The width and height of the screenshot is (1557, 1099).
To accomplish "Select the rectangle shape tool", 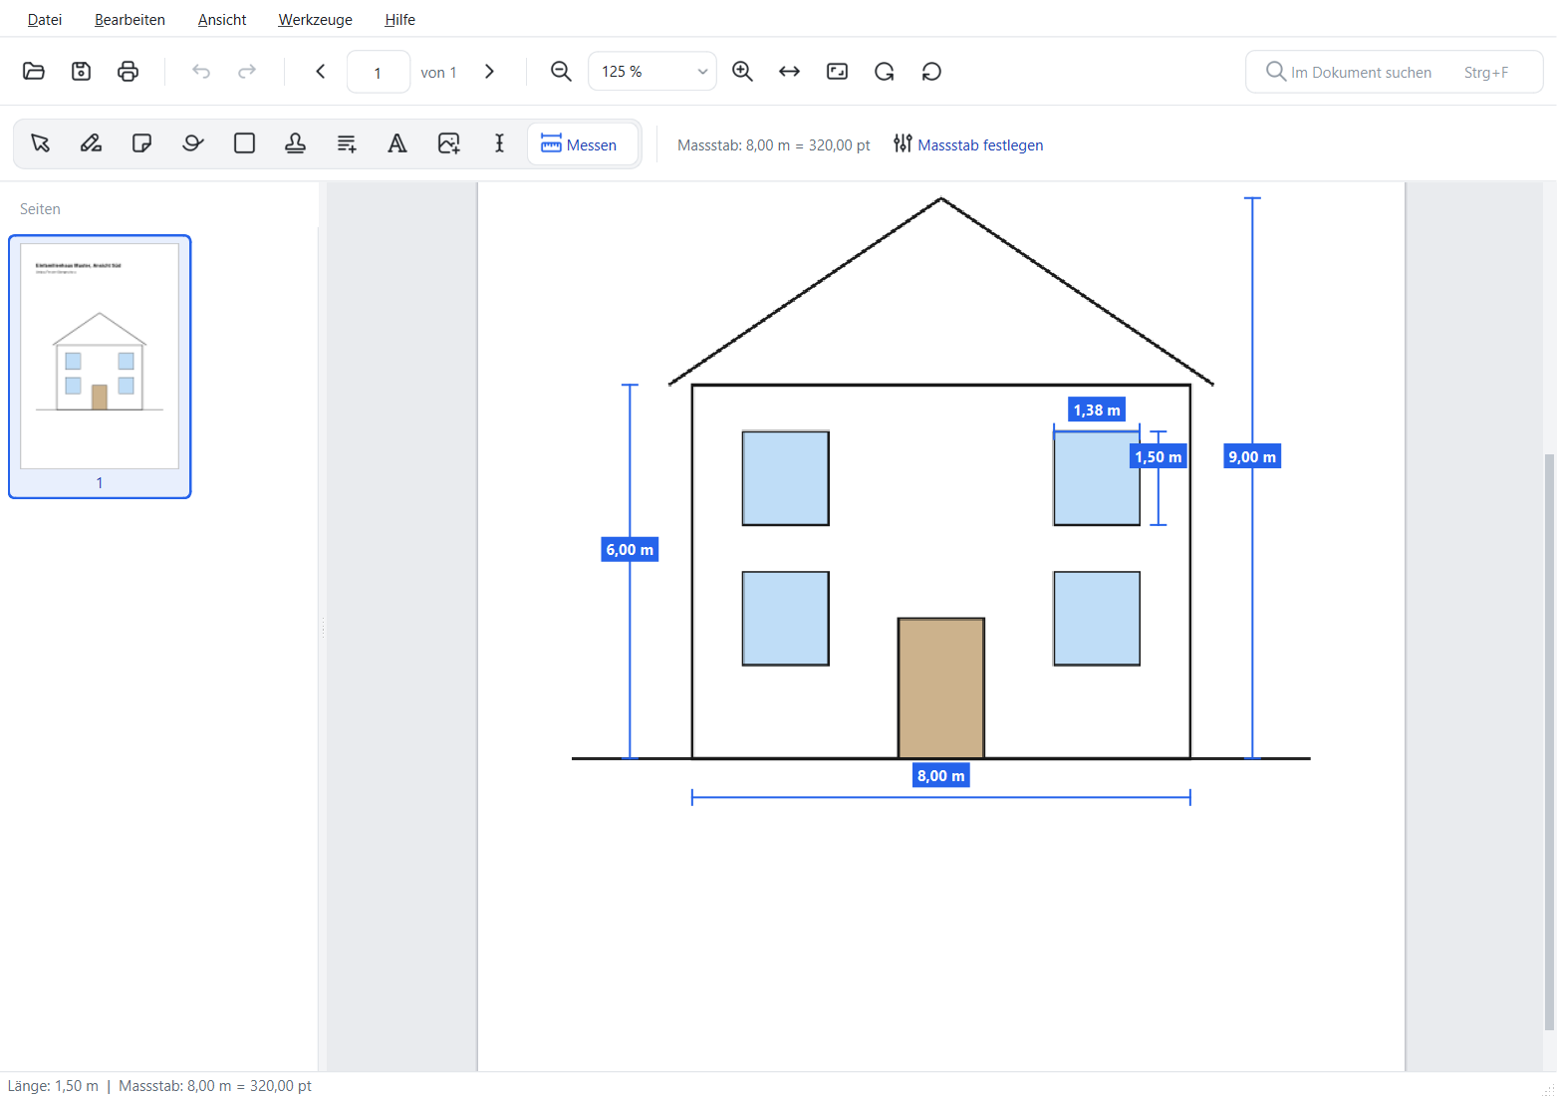I will click(x=244, y=143).
